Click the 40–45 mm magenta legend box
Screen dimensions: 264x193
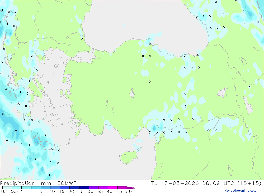click(113, 188)
